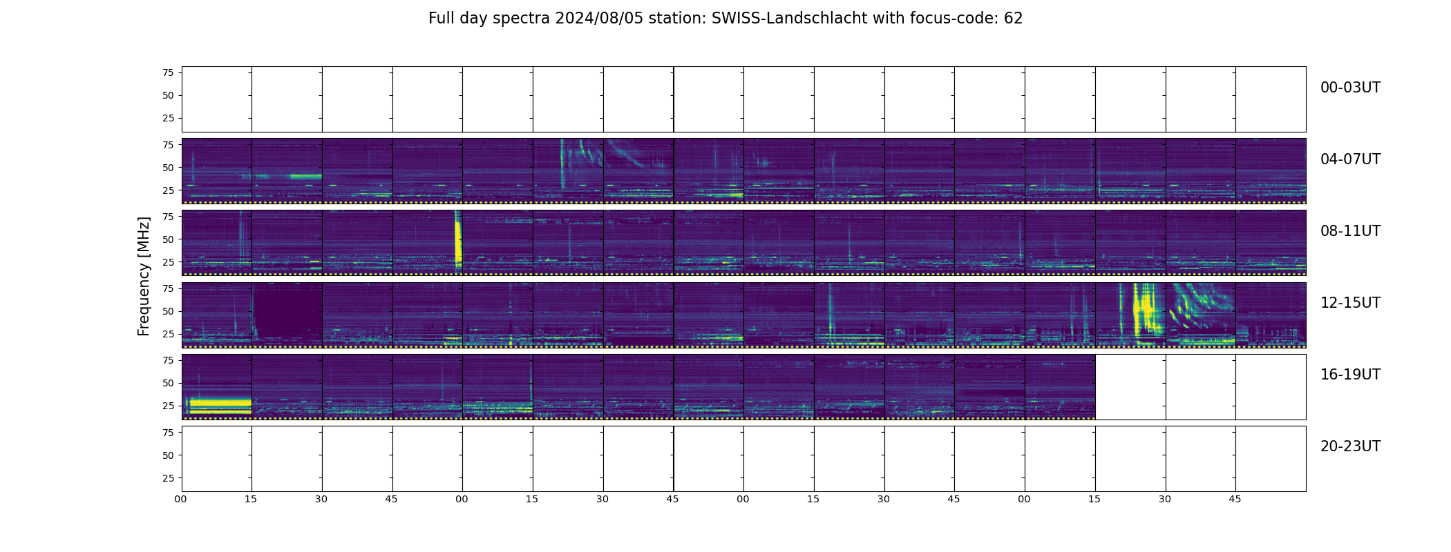Click the first empty white panel in the 00-03UT row
Viewport: 1451px width, 552px height.
[x=217, y=99]
